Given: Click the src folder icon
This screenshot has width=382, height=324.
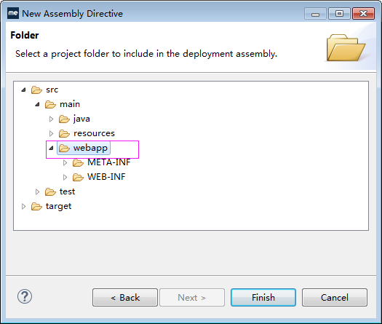Looking at the screenshot, I should 36,90.
